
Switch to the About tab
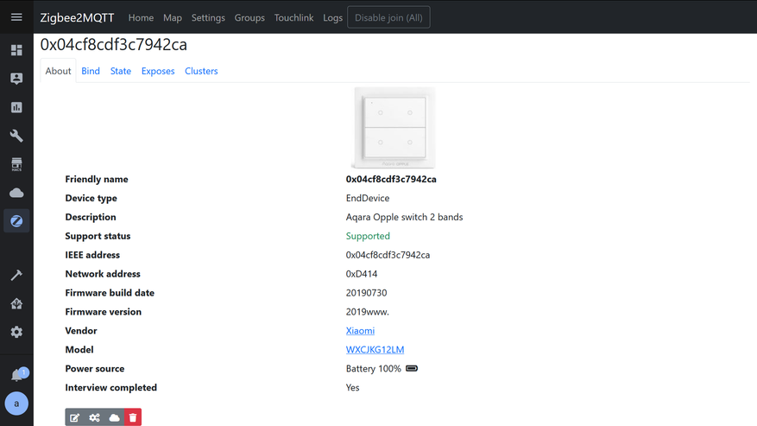(x=58, y=71)
